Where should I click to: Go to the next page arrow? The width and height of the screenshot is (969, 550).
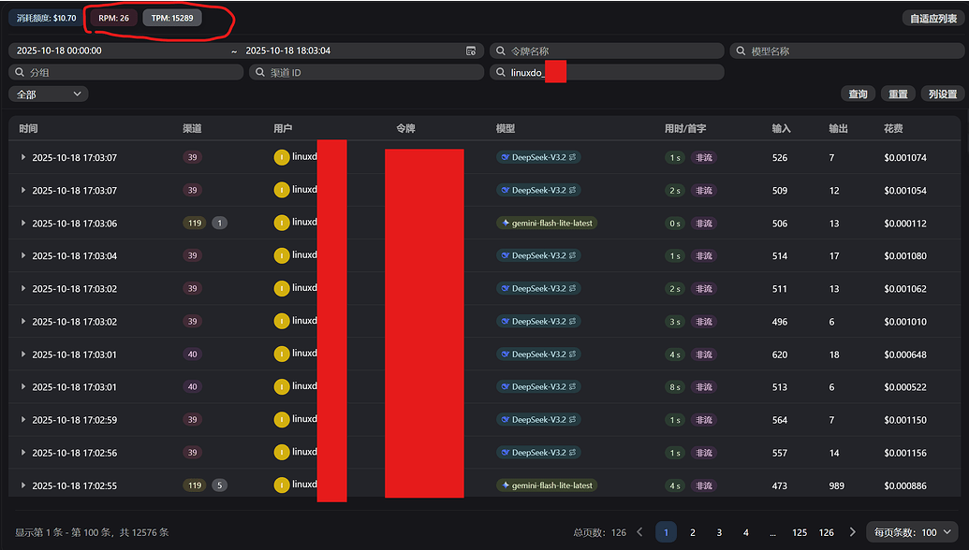(853, 532)
